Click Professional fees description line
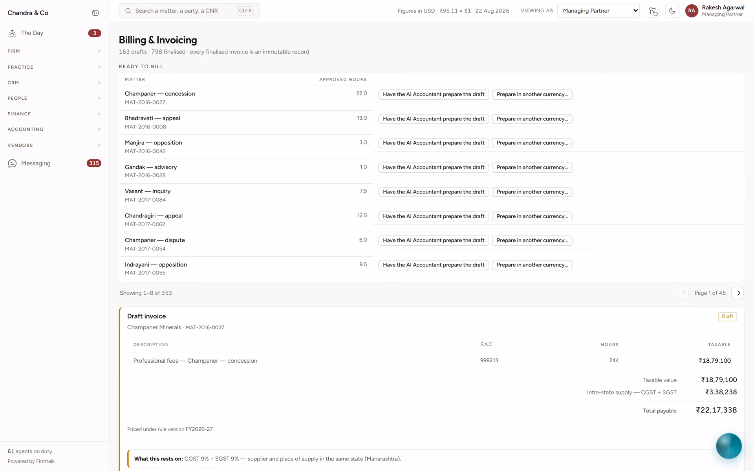The height and width of the screenshot is (471, 754). click(195, 361)
